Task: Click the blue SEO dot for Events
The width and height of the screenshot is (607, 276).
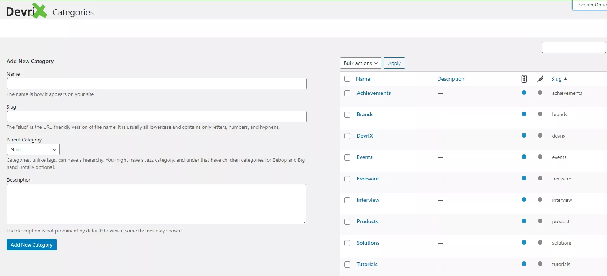Action: coord(524,157)
